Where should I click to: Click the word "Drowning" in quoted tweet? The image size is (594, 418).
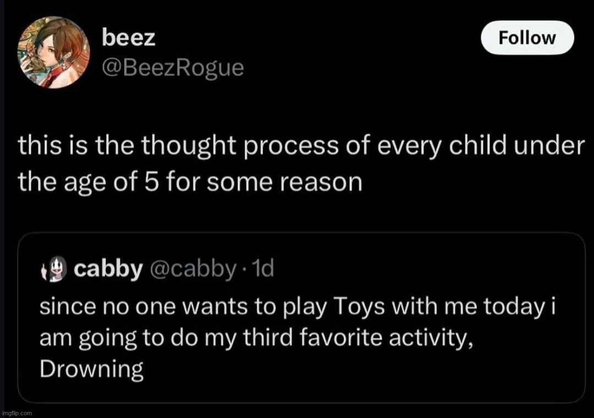92,369
